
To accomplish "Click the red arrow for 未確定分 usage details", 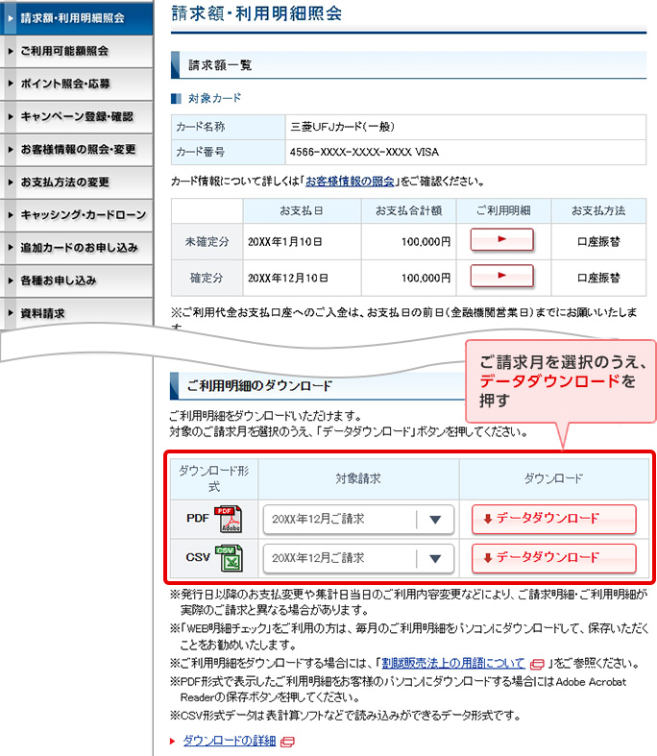I will click(500, 240).
